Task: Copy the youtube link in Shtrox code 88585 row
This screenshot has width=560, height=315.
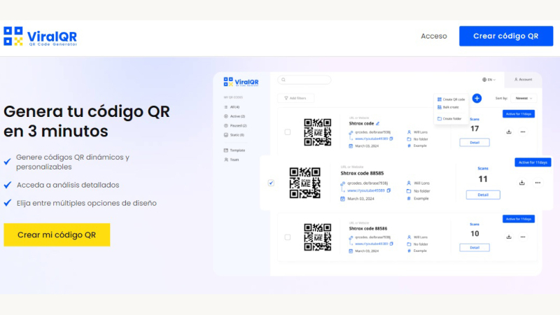Action: tap(388, 190)
